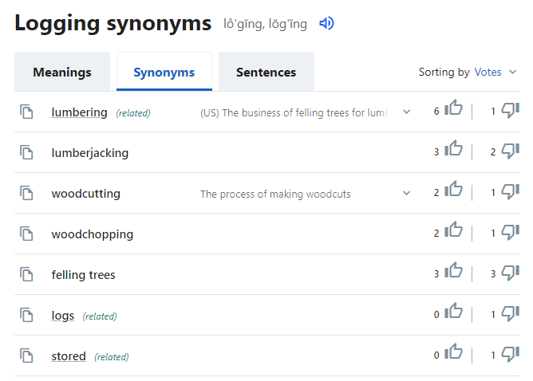Copy the word lumberjacking
The height and width of the screenshot is (381, 533).
[x=26, y=152]
